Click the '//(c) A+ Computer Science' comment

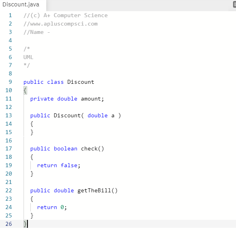click(66, 16)
